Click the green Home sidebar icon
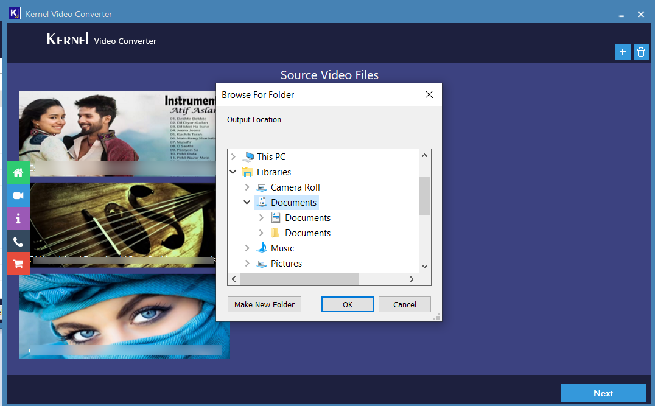This screenshot has width=655, height=406. click(18, 172)
